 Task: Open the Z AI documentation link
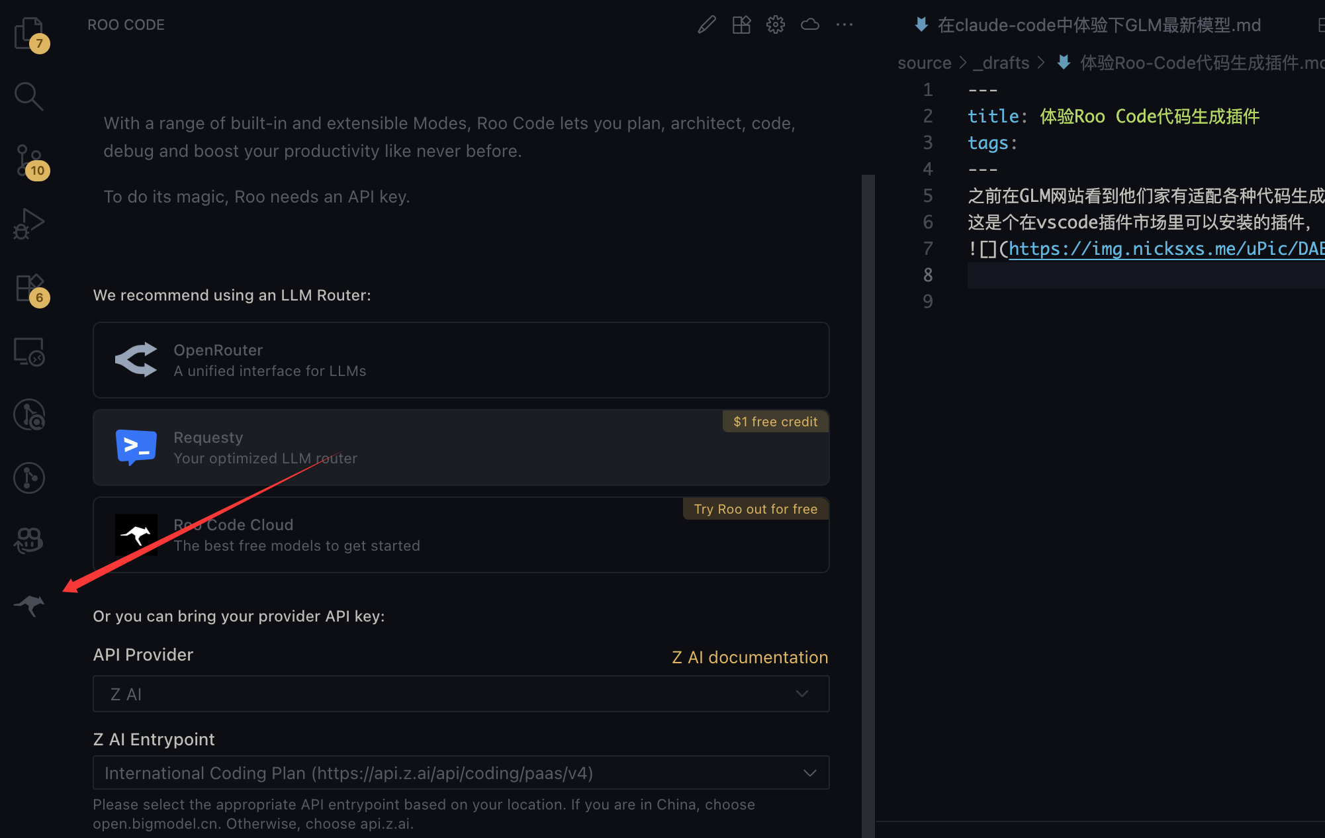click(x=749, y=657)
